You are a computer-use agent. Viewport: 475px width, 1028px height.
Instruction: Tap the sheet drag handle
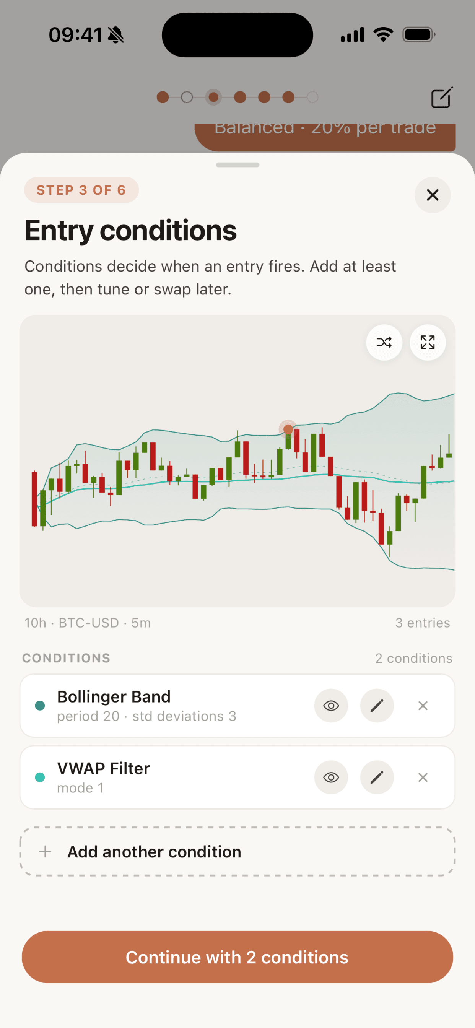(237, 165)
